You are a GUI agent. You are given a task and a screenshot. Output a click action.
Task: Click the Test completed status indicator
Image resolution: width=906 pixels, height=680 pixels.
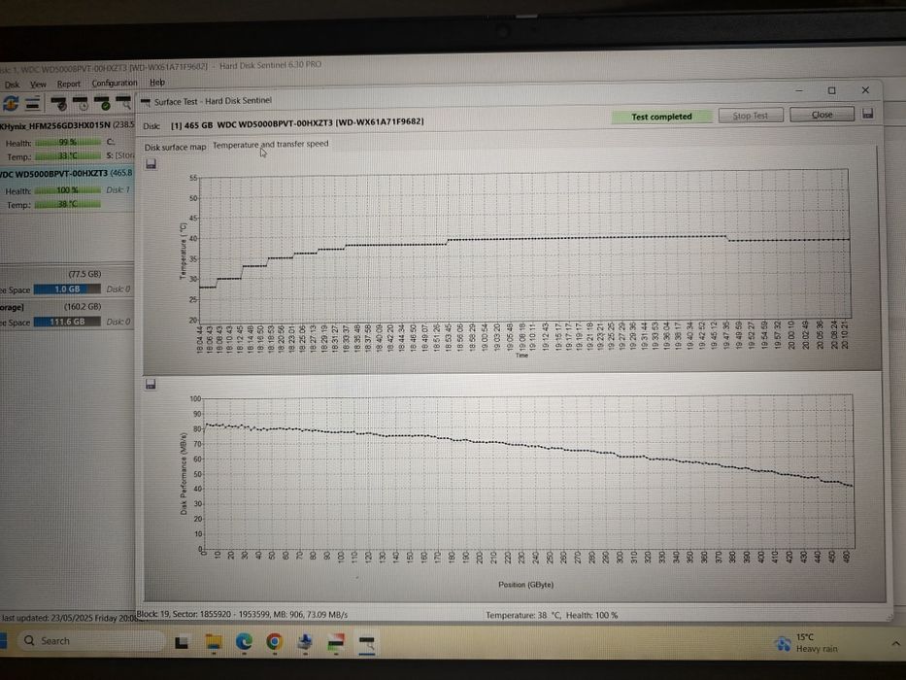[661, 117]
